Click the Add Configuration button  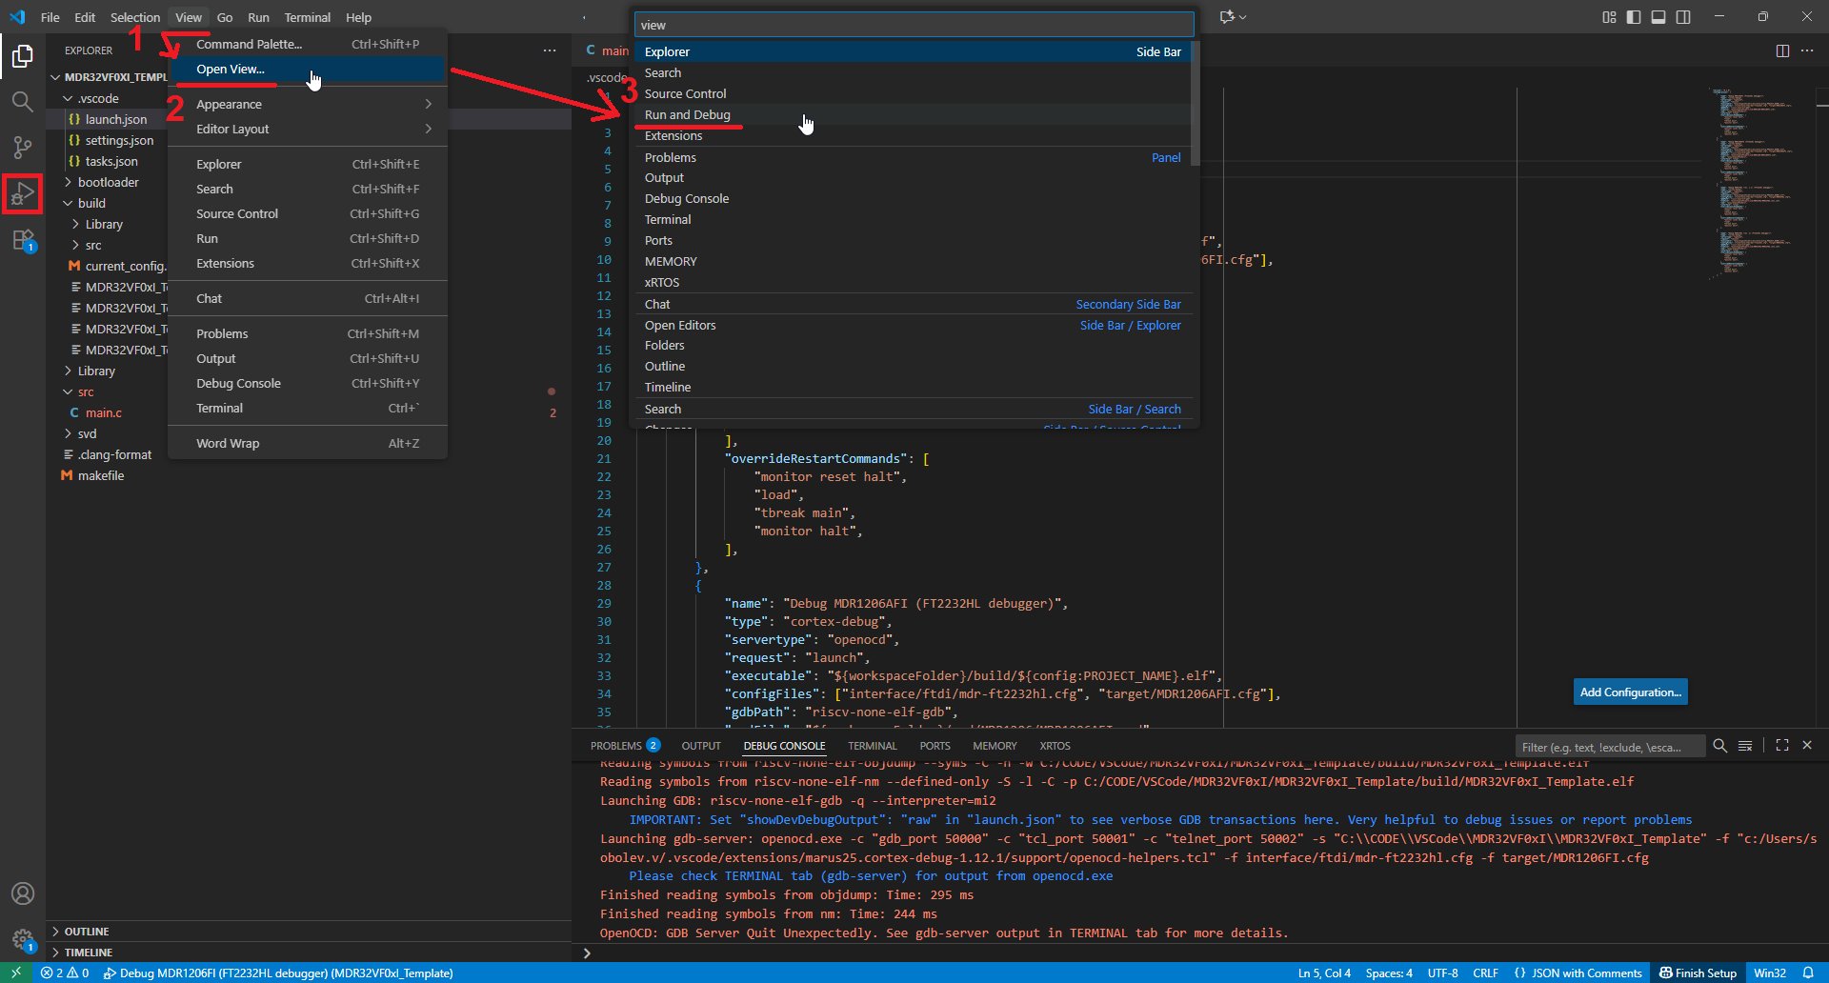[x=1630, y=692]
